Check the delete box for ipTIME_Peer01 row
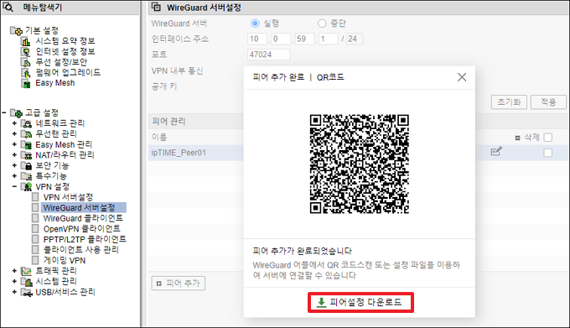This screenshot has width=570, height=328. (x=548, y=153)
